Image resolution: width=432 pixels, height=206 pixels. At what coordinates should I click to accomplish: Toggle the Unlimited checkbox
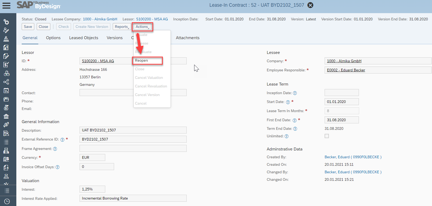327,136
